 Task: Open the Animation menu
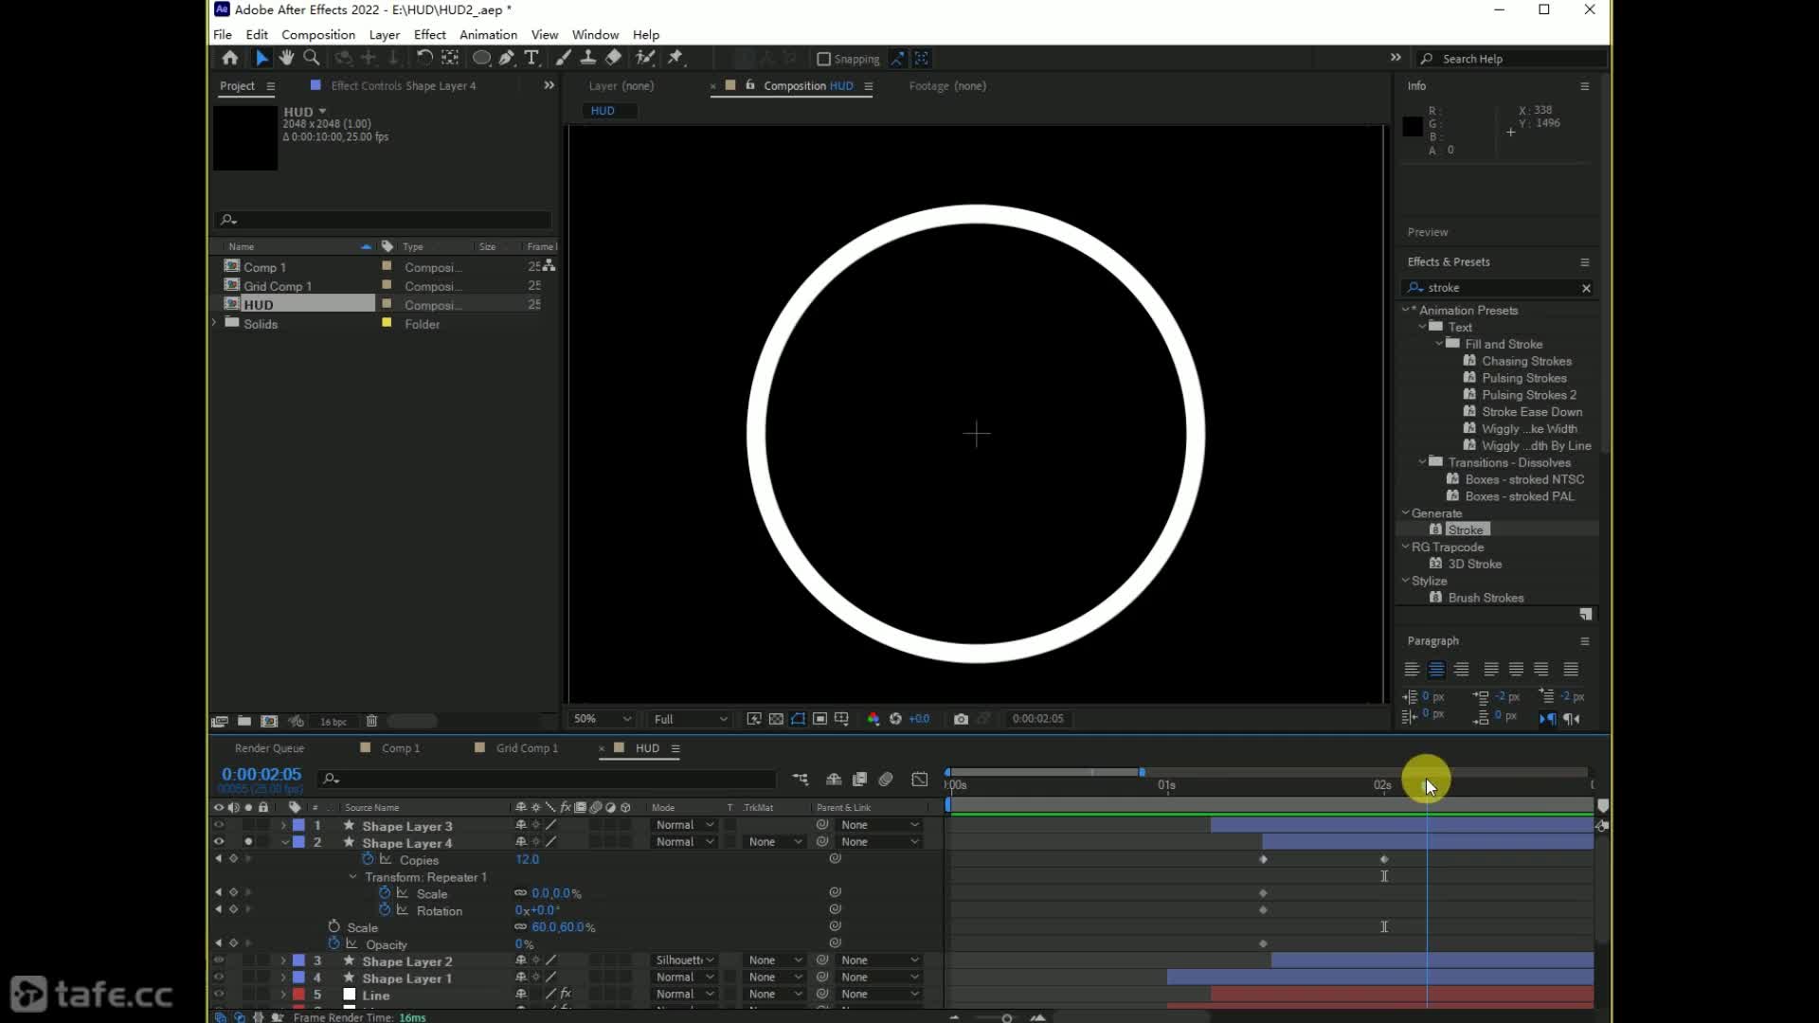click(x=489, y=34)
